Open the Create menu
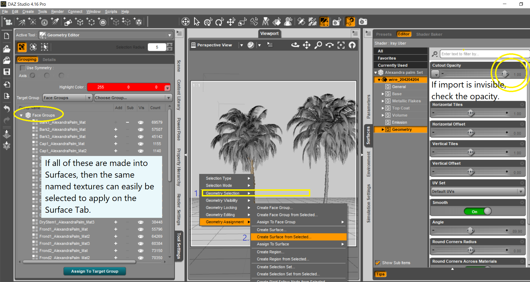 28,12
